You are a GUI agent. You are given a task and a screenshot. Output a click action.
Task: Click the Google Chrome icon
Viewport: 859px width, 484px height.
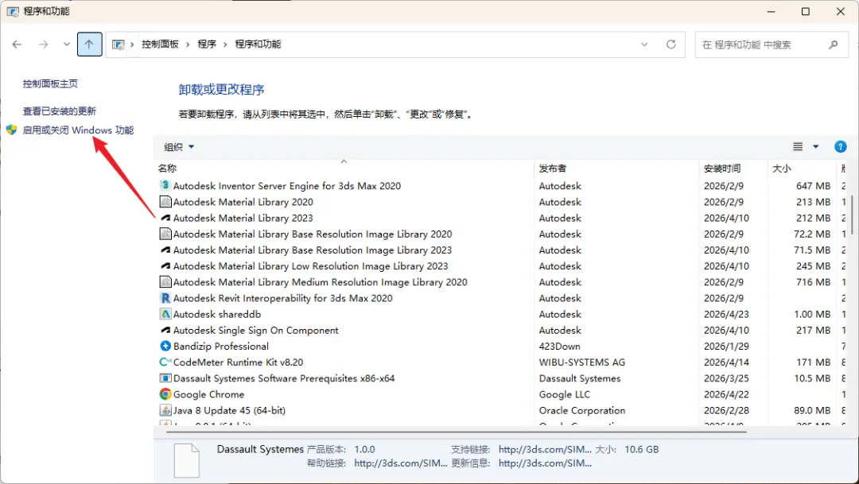pos(165,394)
